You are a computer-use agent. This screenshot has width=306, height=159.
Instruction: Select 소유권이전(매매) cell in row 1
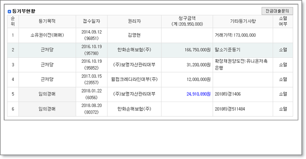tap(47, 35)
